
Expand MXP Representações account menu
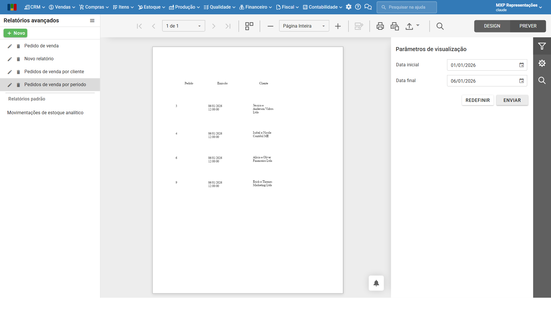click(x=519, y=7)
